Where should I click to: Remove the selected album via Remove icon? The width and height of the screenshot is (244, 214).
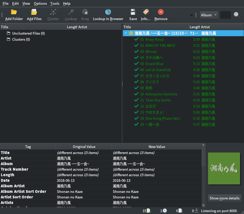pyautogui.click(x=161, y=12)
